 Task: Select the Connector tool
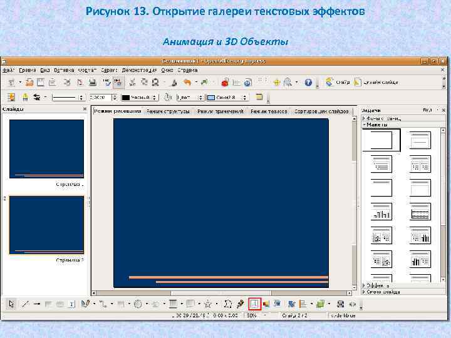(x=103, y=304)
